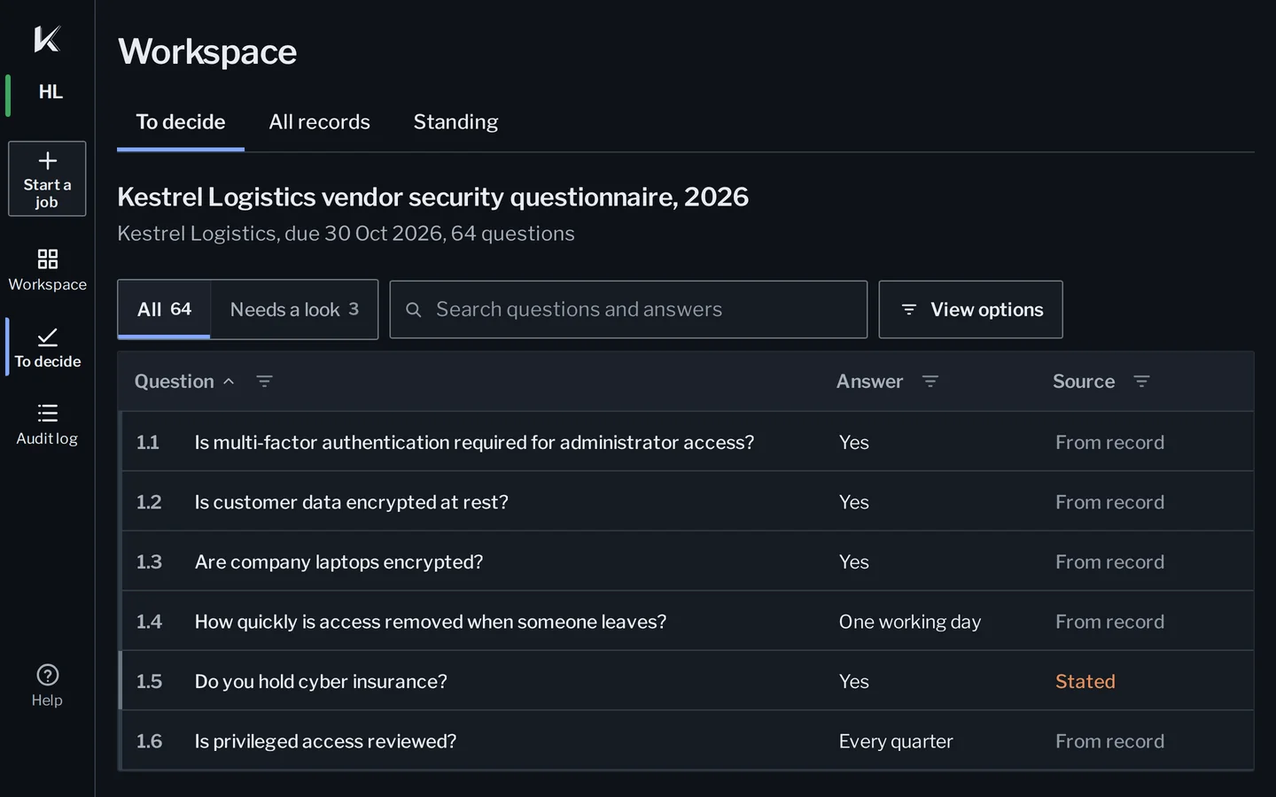Screen dimensions: 1276x797
Task: Click the questionnaire title heading
Action: click(x=433, y=197)
